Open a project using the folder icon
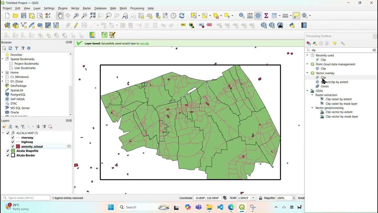The image size is (378, 213). [x=15, y=16]
